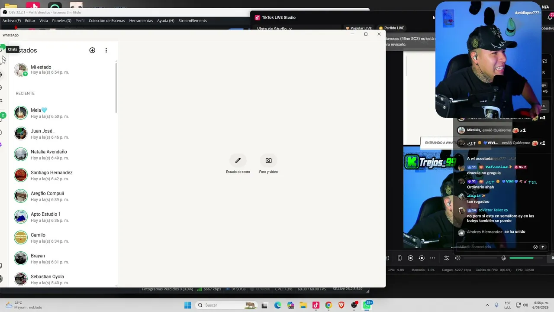
Task: Open the Editar menu in OBS
Action: [30, 20]
